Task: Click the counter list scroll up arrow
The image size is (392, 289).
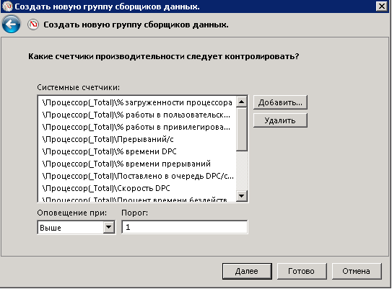Action: coord(242,102)
